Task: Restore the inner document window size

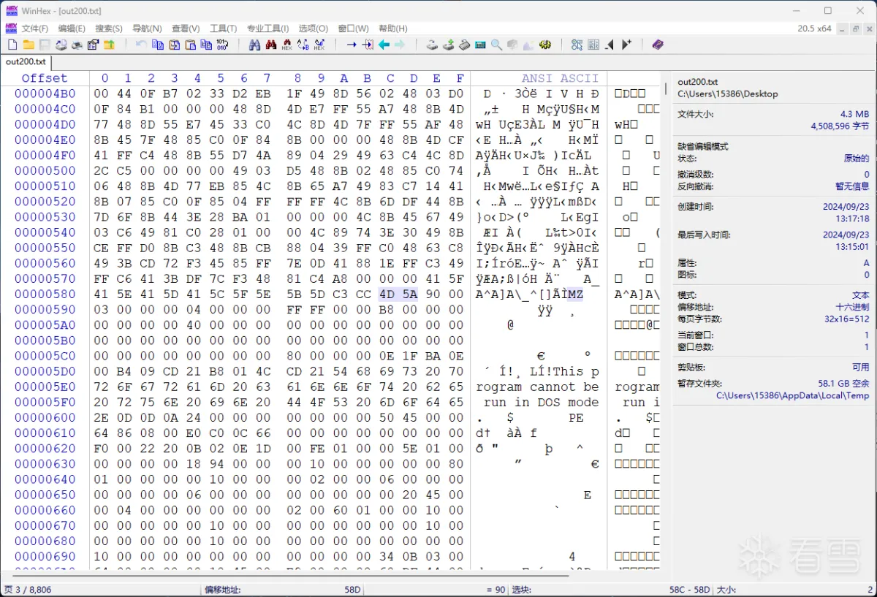Action: pos(855,28)
